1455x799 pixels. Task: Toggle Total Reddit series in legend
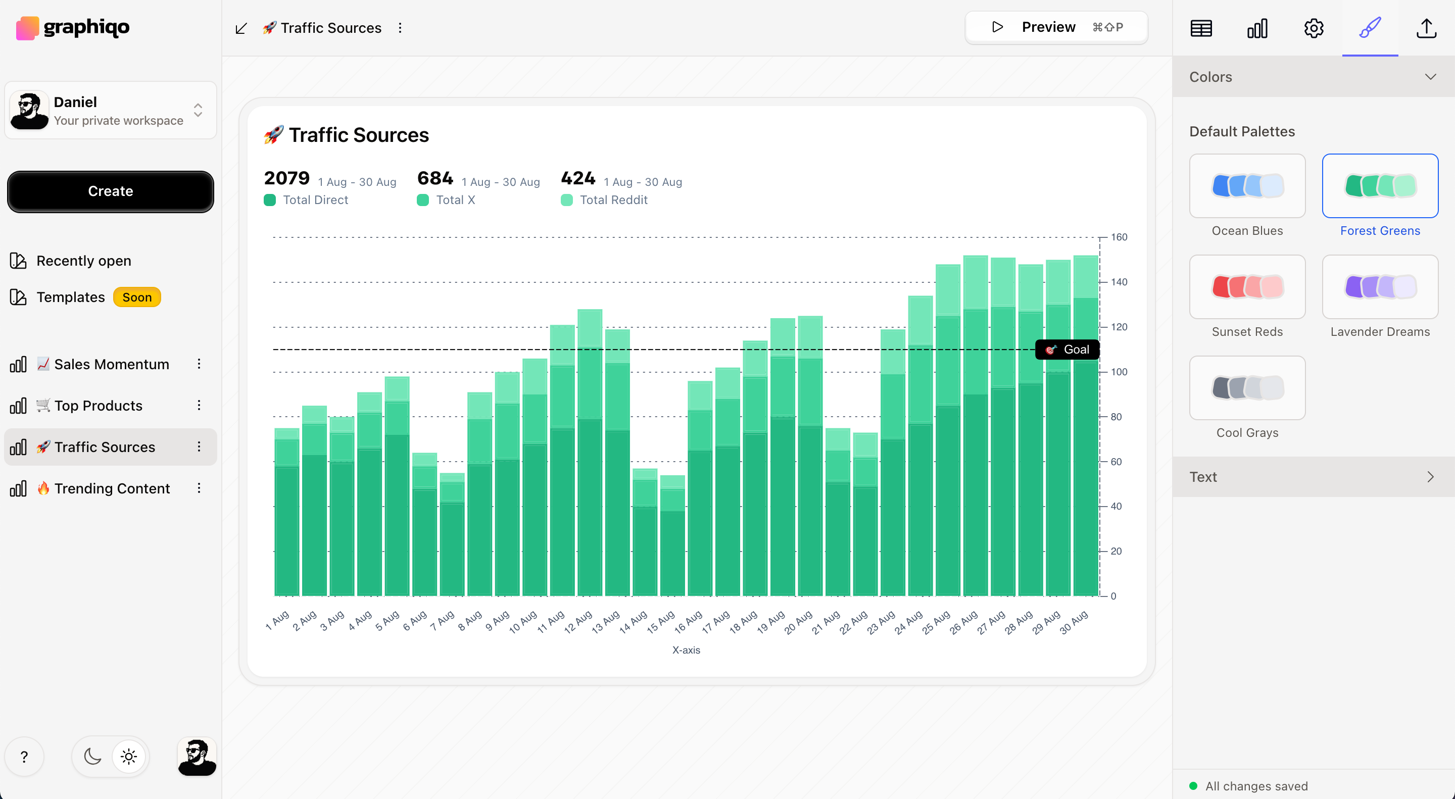coord(604,200)
